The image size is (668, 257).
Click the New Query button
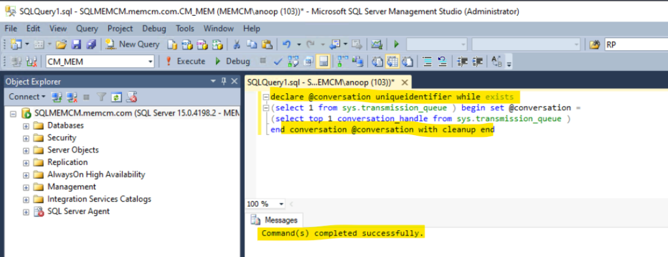point(132,44)
